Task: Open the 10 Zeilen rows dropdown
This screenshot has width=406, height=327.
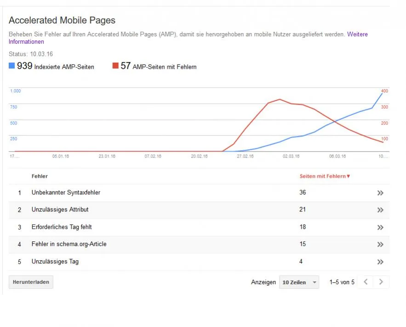Action: coord(299,282)
